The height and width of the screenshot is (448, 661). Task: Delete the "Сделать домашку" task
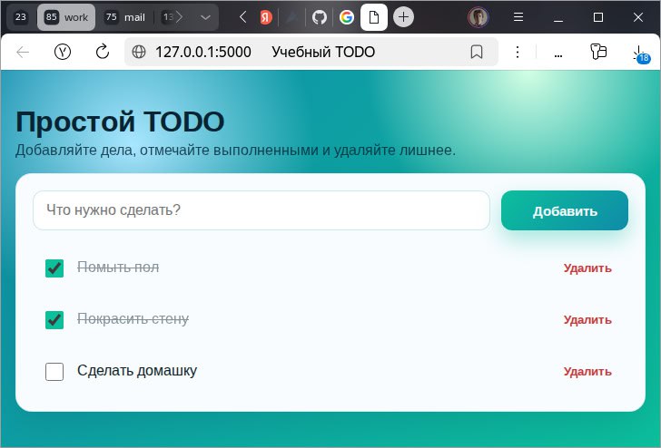[x=587, y=372]
